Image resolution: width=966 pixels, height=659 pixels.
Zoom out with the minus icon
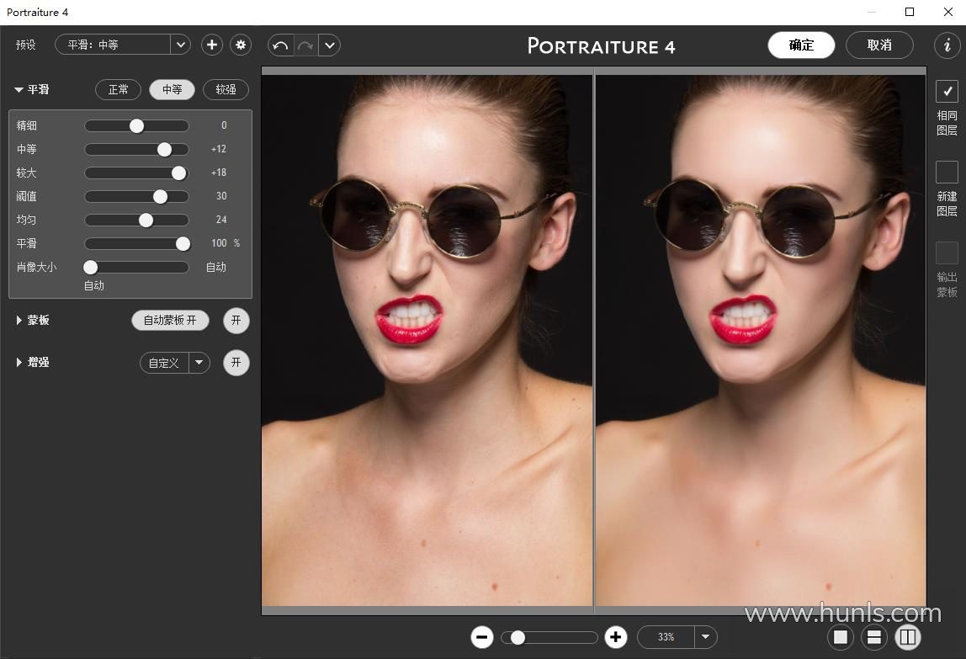[x=482, y=637]
